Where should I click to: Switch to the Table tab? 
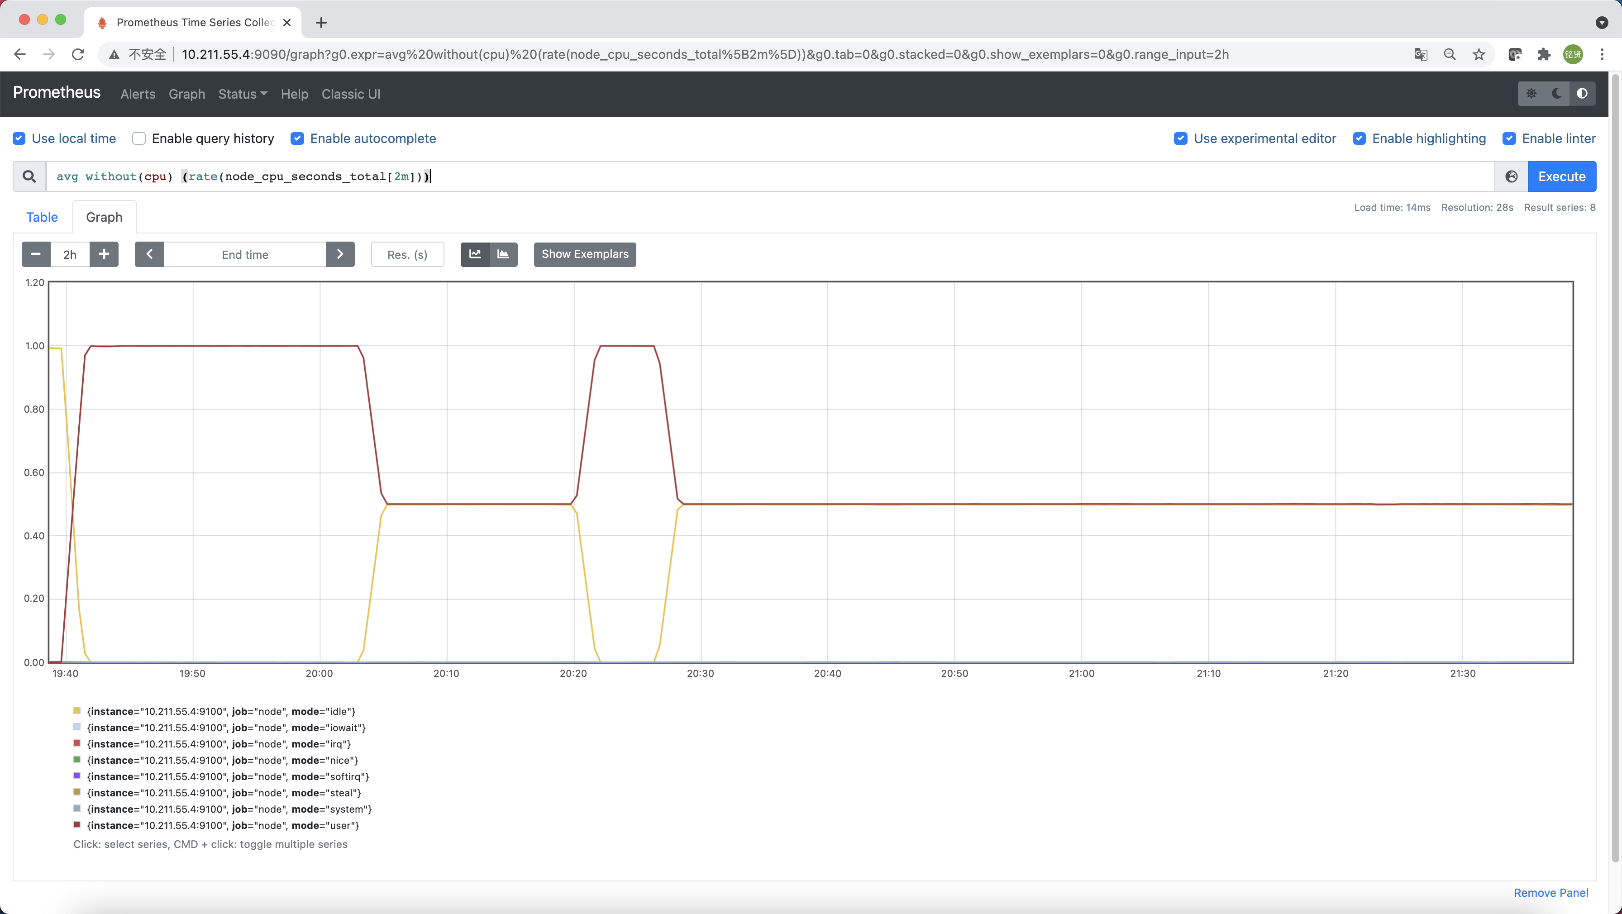42,217
